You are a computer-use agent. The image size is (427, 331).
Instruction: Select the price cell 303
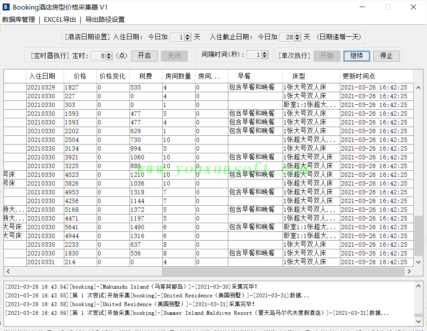pyautogui.click(x=80, y=105)
